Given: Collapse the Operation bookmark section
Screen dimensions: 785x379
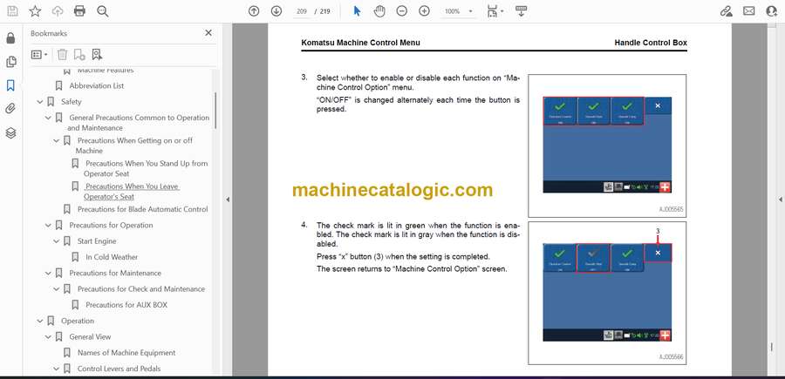Looking at the screenshot, I should click(39, 321).
